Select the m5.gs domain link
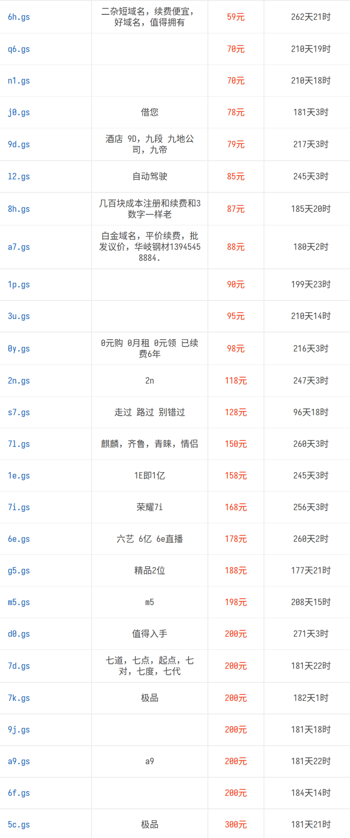 click(19, 602)
